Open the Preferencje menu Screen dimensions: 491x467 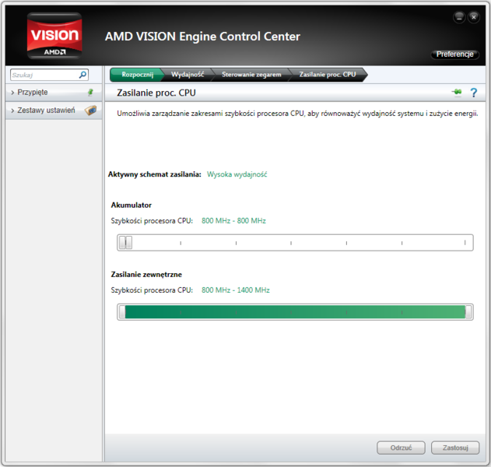click(x=454, y=54)
